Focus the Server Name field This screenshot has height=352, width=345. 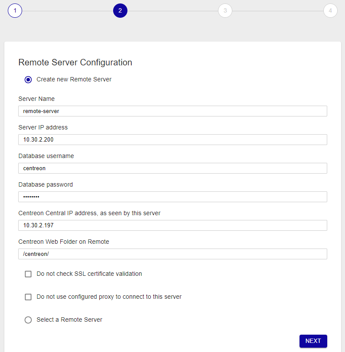click(172, 111)
